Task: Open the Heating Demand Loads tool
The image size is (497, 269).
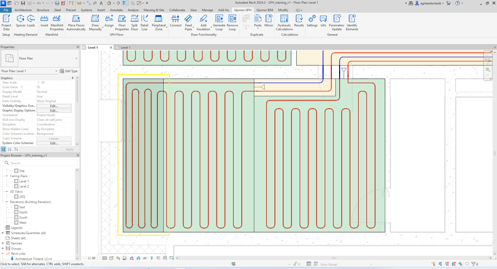Action: click(31, 21)
